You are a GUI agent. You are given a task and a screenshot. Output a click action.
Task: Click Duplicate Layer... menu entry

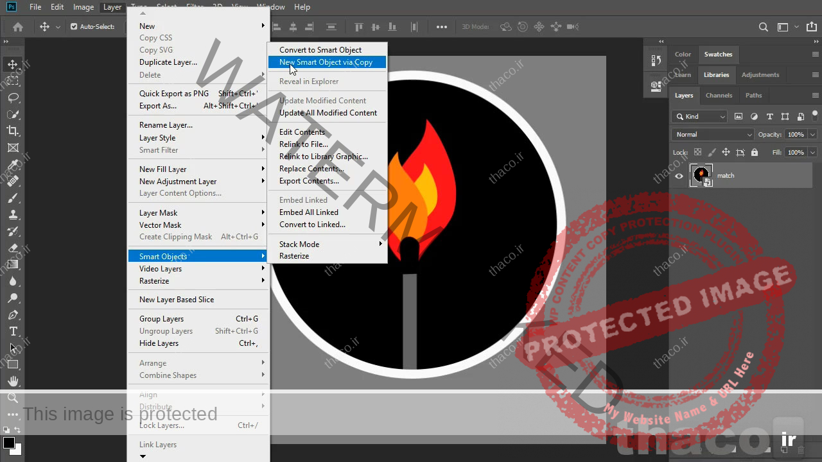point(199,63)
